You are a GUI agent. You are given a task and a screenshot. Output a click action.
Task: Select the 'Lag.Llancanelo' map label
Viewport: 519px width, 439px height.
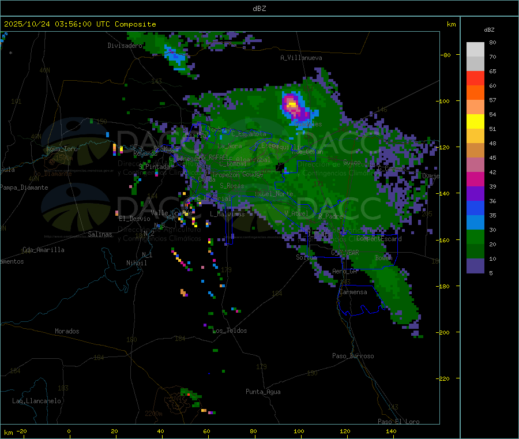click(x=36, y=401)
